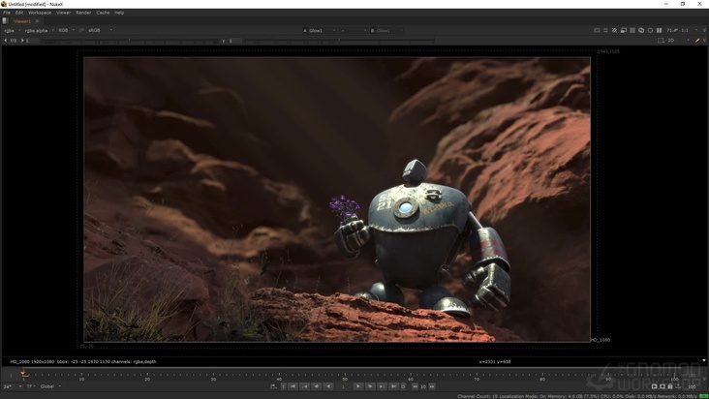Skip backward by frame increment
Screen dimensions: 709x399
[416, 386]
